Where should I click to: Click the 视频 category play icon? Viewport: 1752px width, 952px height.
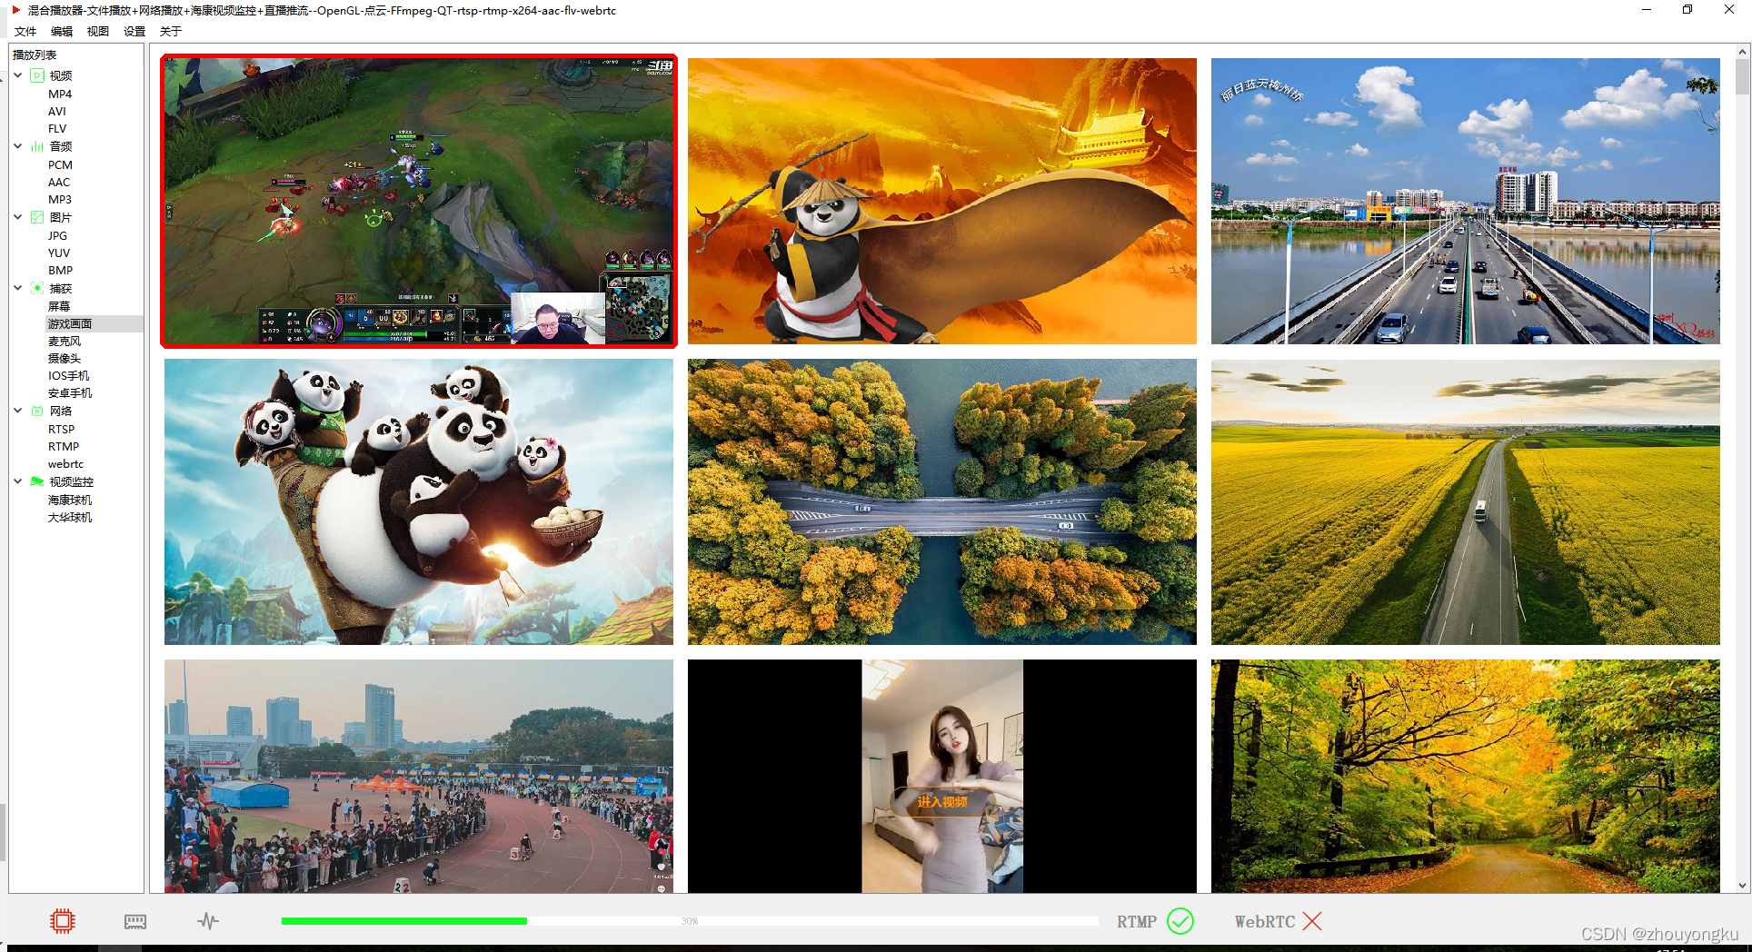pos(37,75)
